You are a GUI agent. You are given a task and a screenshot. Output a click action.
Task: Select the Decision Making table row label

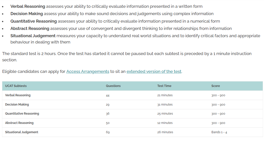click(17, 105)
